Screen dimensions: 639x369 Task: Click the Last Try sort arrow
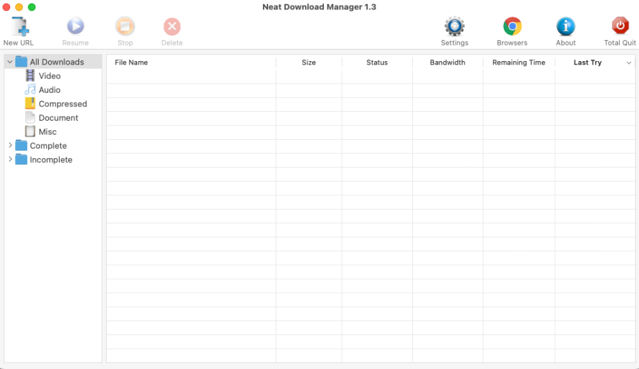tap(629, 63)
